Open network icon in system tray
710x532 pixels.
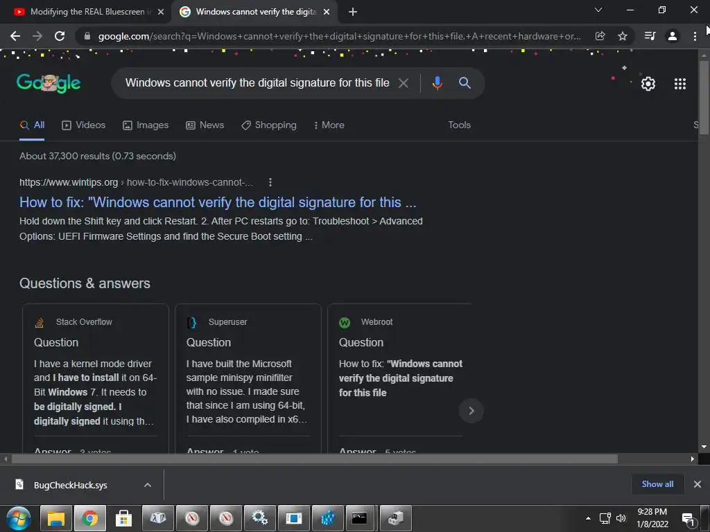pos(605,518)
